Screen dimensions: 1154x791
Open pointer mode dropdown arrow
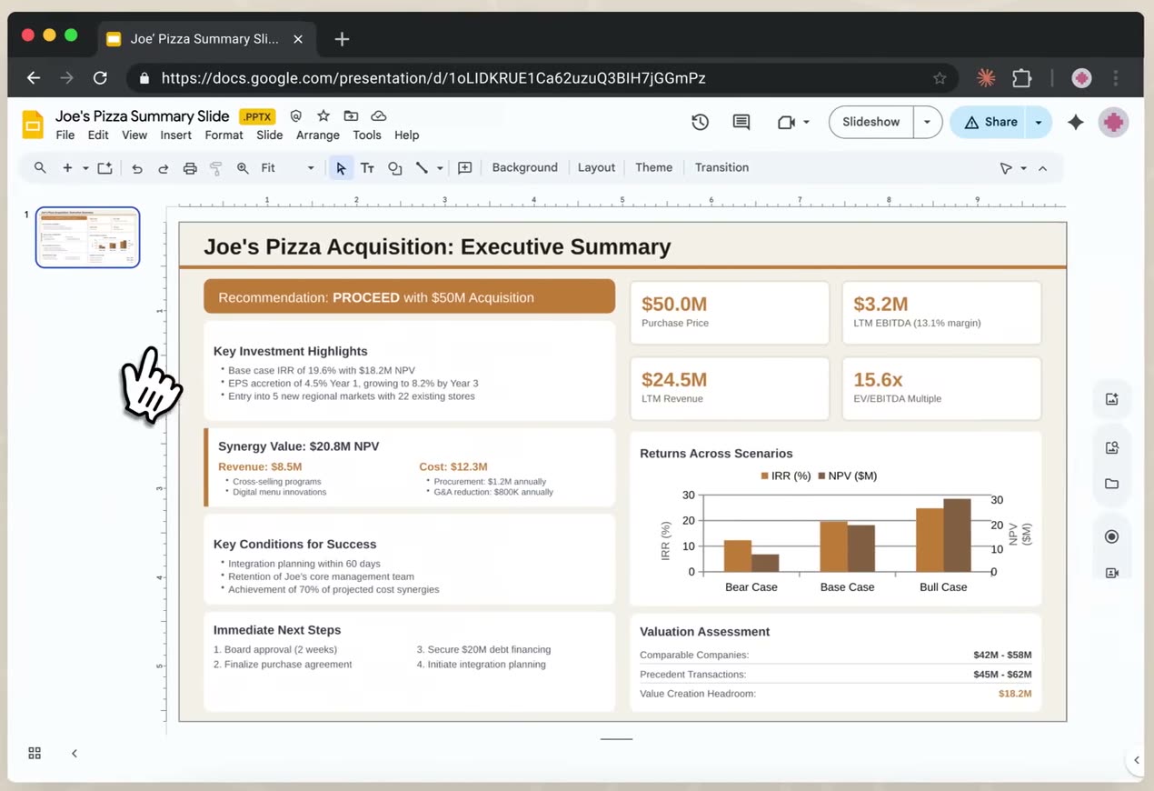point(1023,168)
